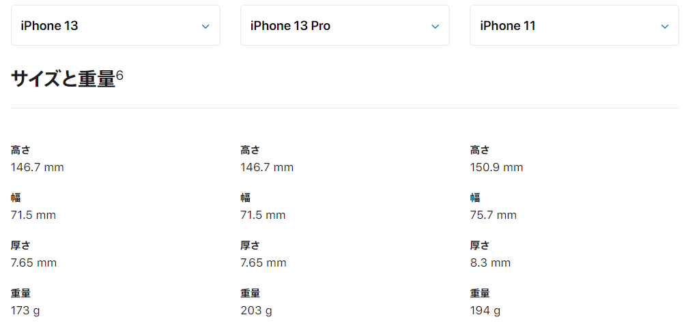Click the 高さ label in iPhone 13 column

tap(20, 151)
